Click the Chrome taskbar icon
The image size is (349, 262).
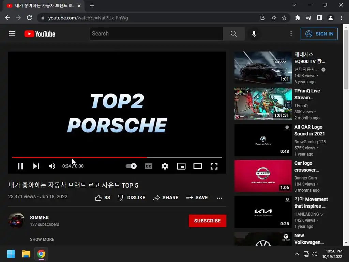[x=41, y=254]
